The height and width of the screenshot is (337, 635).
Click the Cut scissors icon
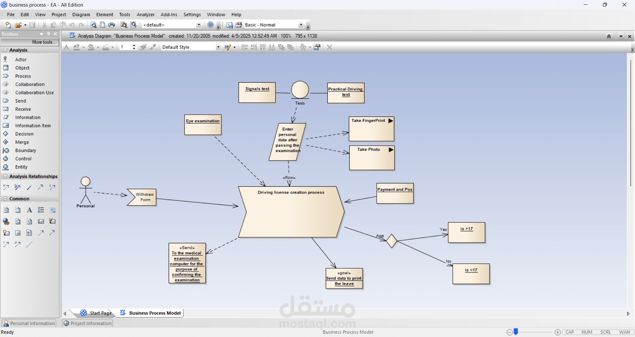[x=44, y=25]
